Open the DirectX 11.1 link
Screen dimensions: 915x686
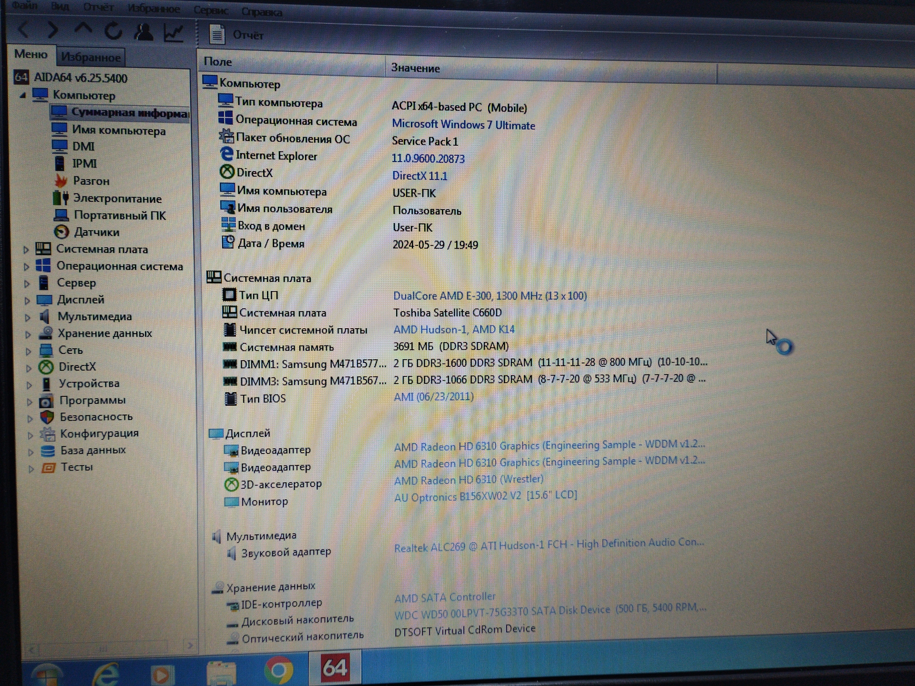(x=420, y=176)
